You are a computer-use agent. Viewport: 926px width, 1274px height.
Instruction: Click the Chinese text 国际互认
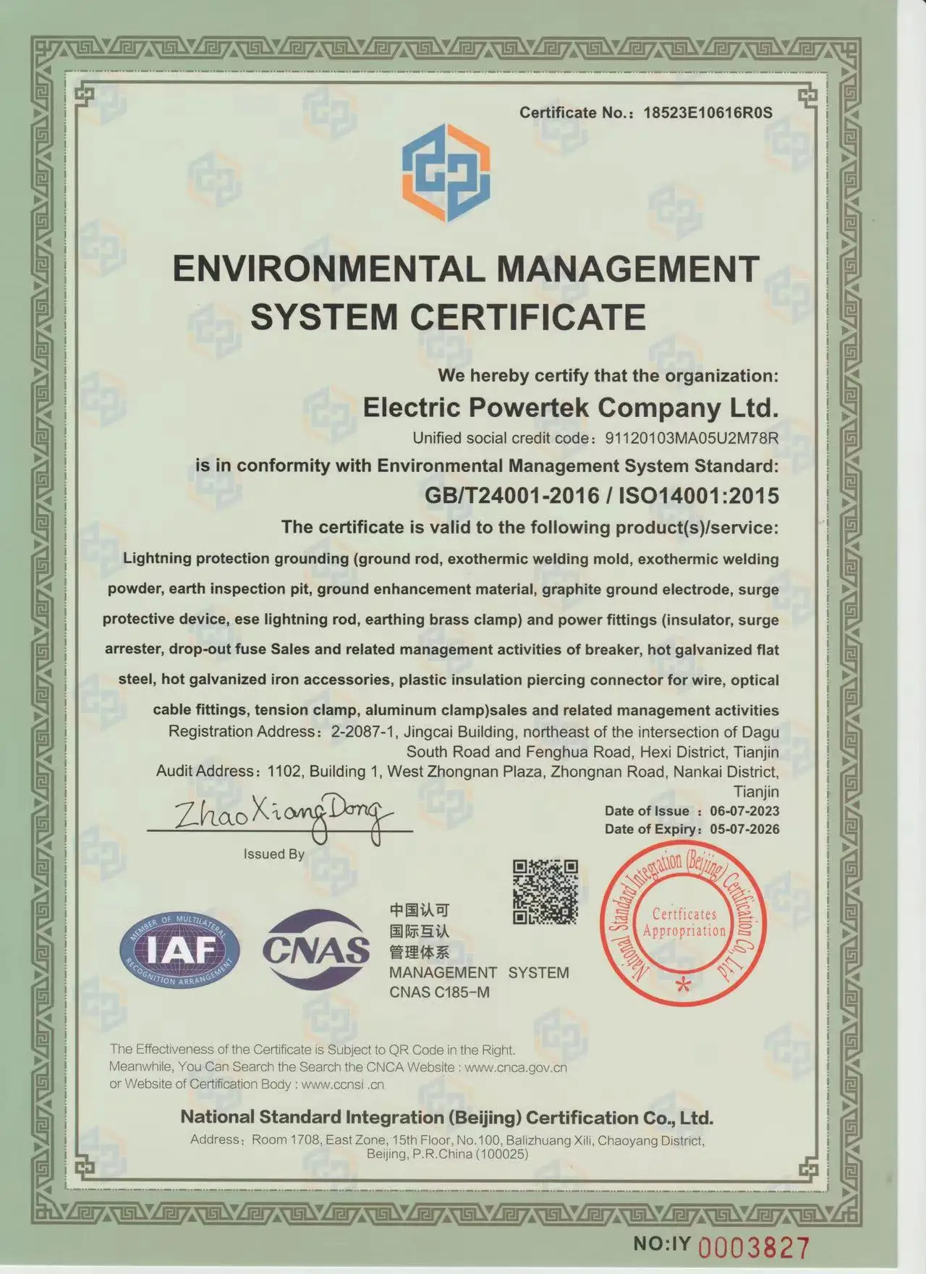tap(419, 931)
